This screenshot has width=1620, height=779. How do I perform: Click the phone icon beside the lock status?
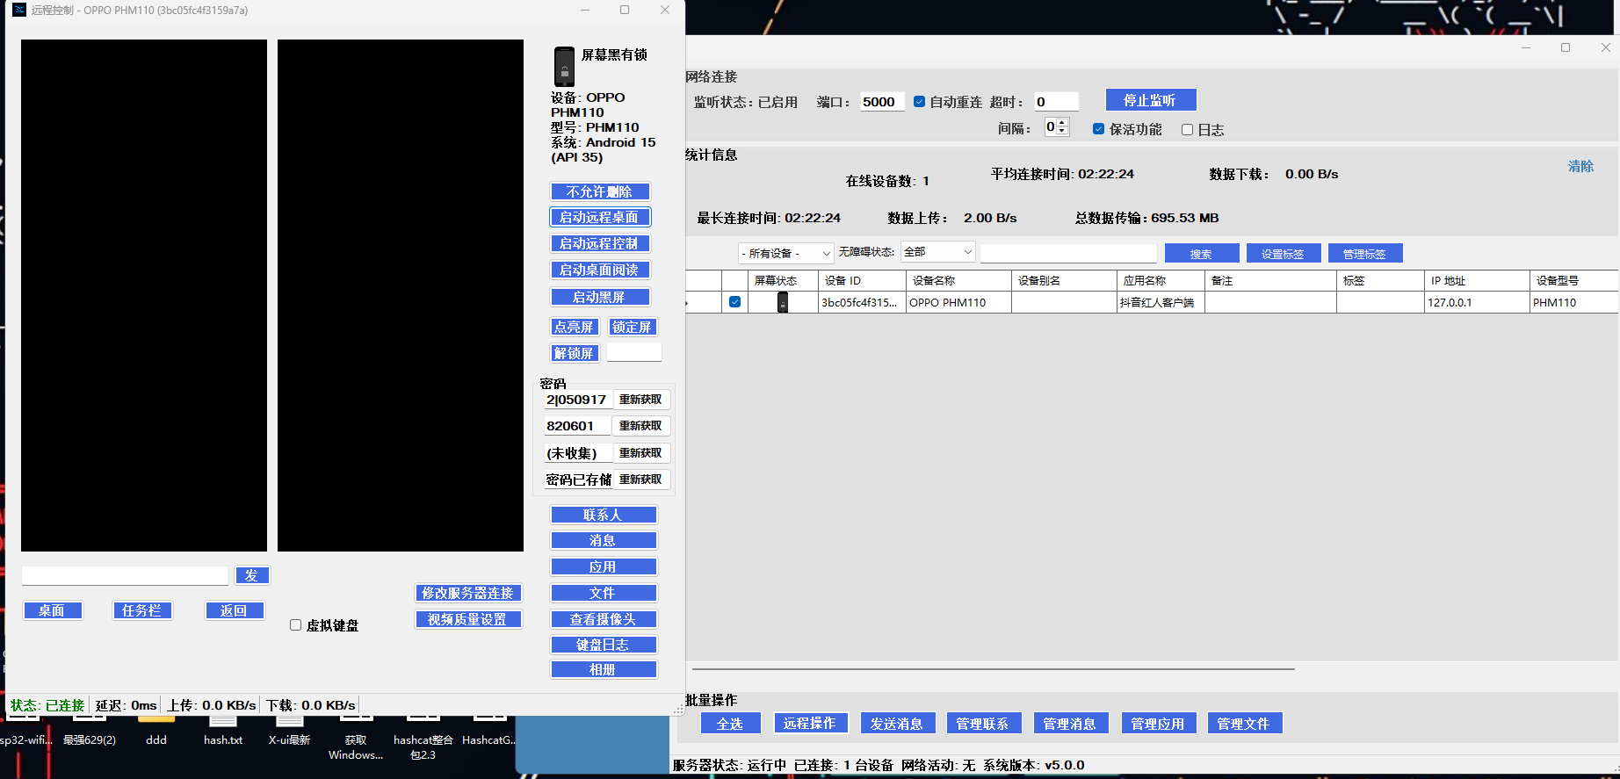tap(564, 67)
